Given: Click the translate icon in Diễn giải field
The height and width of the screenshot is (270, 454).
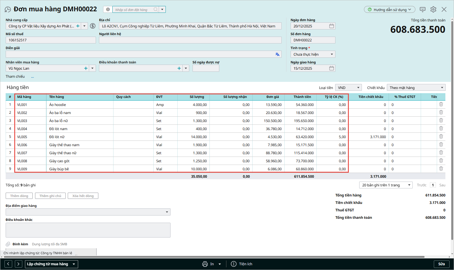Looking at the screenshot, I should pyautogui.click(x=277, y=54).
